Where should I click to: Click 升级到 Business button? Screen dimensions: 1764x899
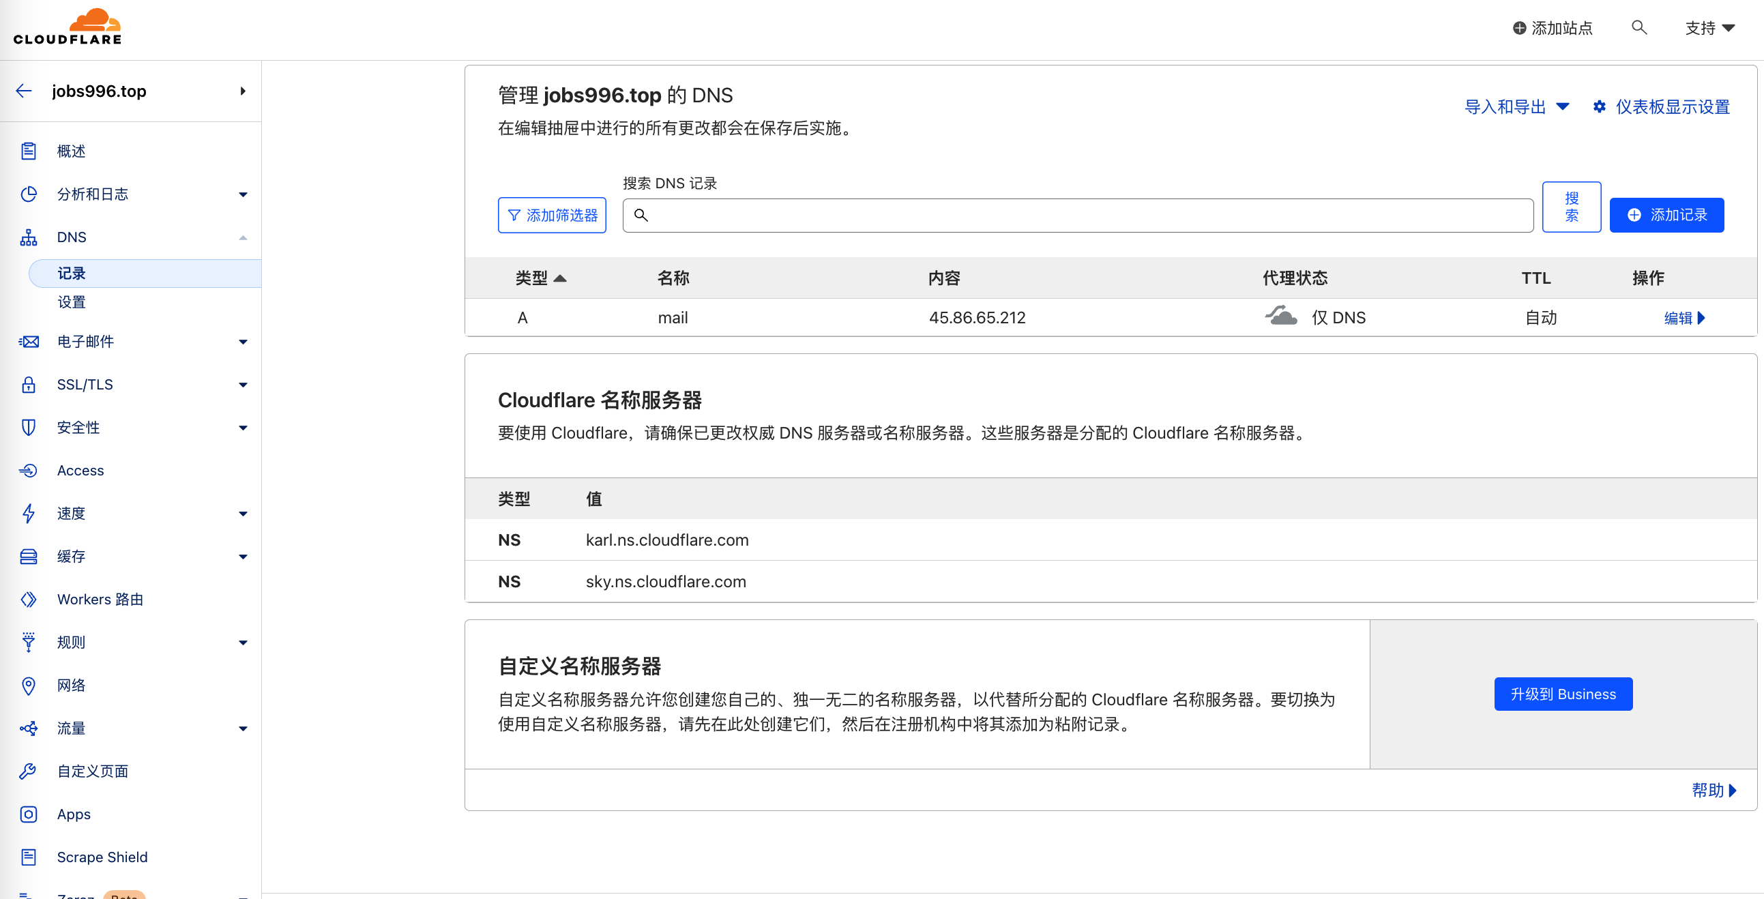1563,694
